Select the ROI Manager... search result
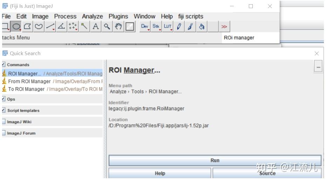The height and width of the screenshot is (181, 326). coord(52,74)
